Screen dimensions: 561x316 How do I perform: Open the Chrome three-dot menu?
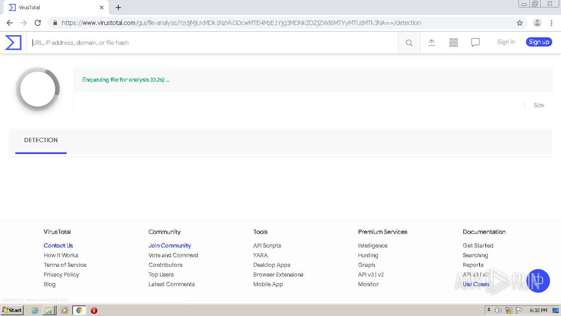pyautogui.click(x=551, y=23)
